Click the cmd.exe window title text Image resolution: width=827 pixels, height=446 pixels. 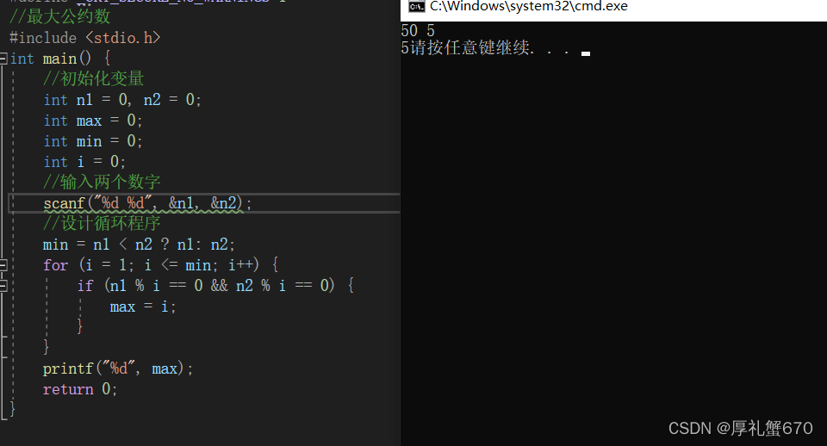click(x=528, y=6)
